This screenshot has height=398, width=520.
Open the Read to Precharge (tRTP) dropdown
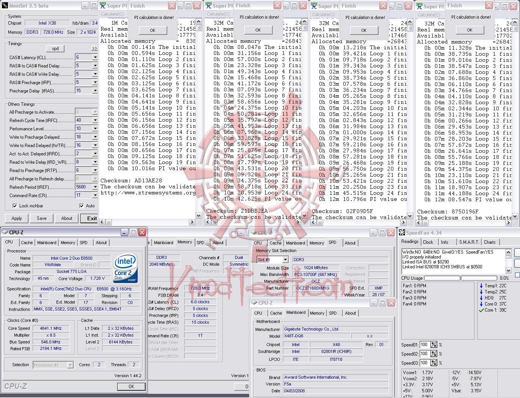(x=95, y=170)
